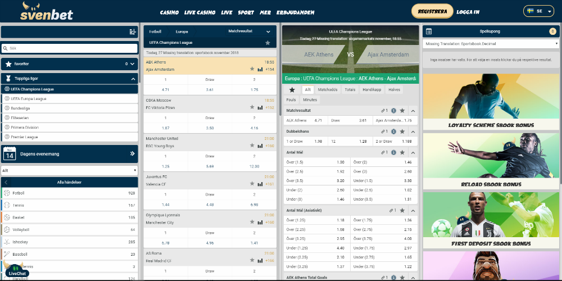Select UEFA Europa League in top leagues
The width and height of the screenshot is (562, 281).
(70, 98)
